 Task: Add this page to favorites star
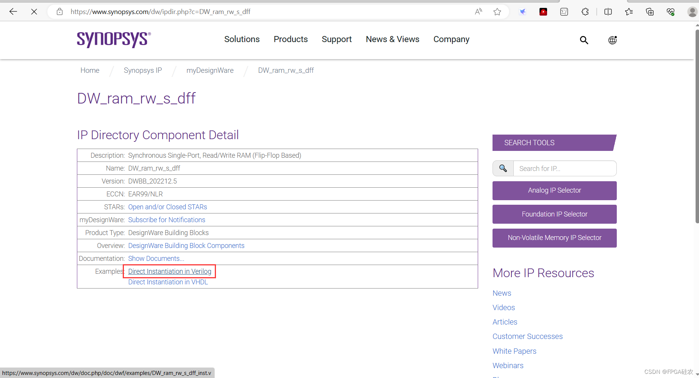point(497,12)
